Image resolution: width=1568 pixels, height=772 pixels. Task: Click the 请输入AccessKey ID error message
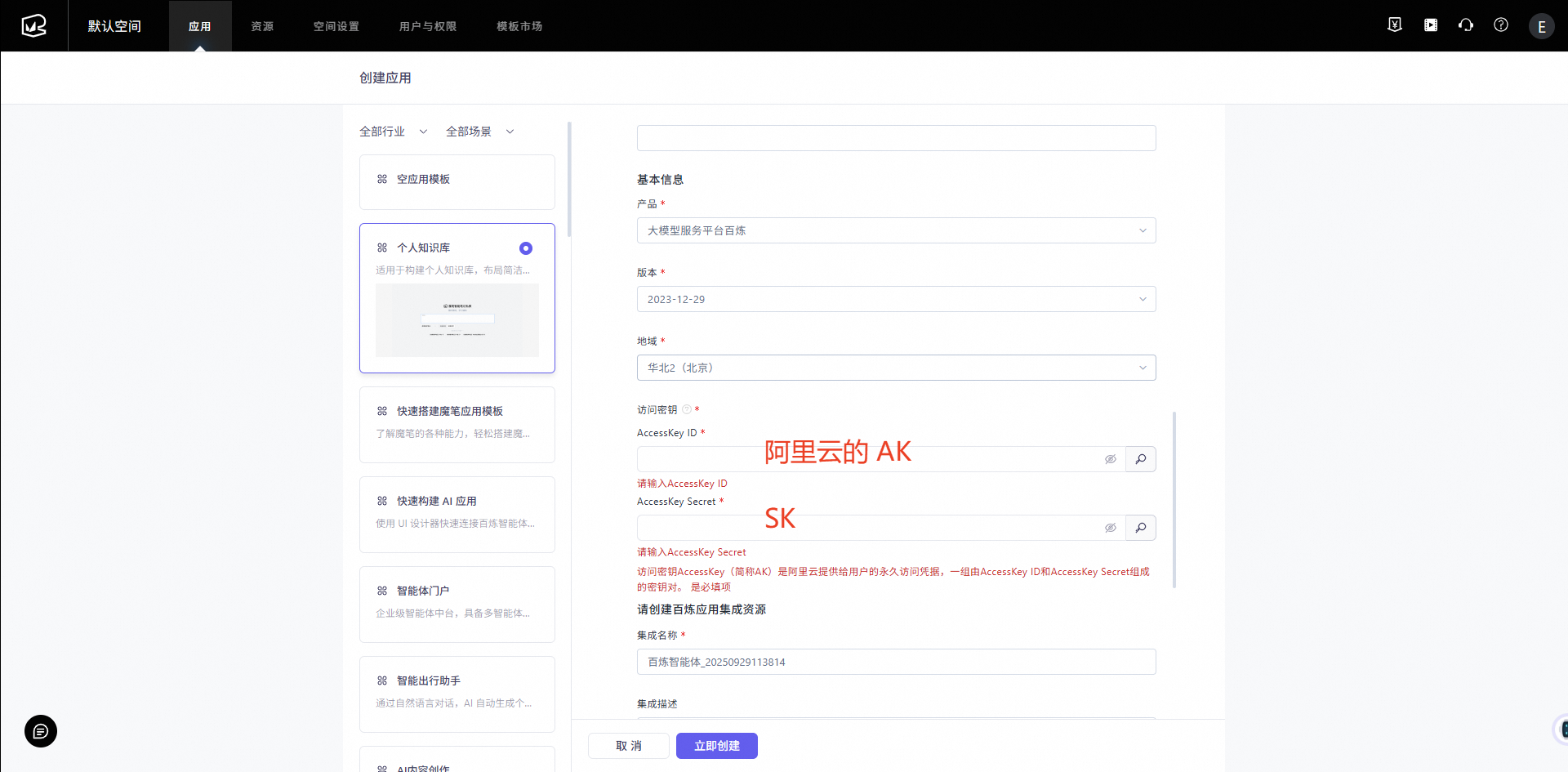pos(682,484)
